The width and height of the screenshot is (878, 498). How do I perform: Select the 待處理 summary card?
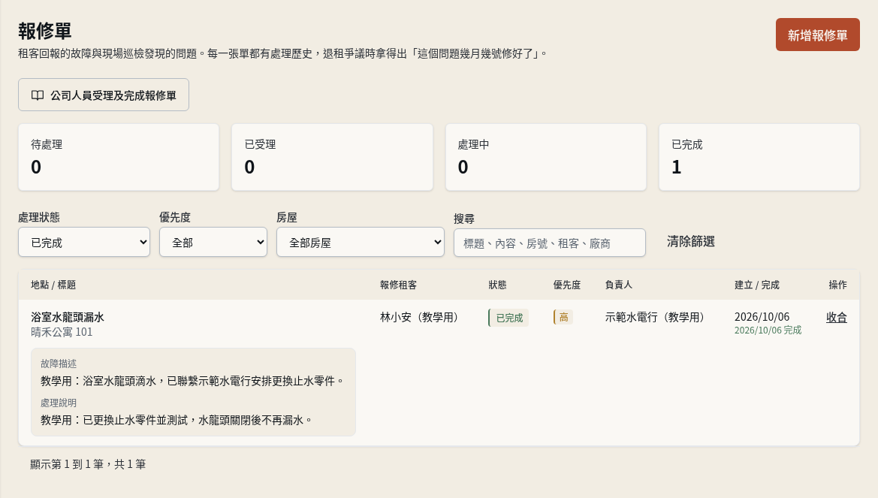pyautogui.click(x=119, y=158)
